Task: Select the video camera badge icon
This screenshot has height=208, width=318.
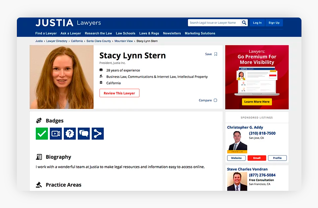Action: tap(56, 134)
